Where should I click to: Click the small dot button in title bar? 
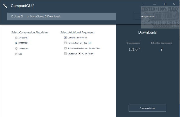coord(144,4)
